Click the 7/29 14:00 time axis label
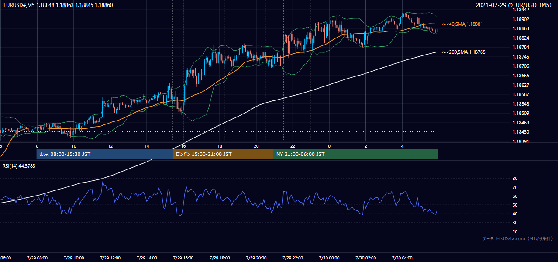 tap(147, 258)
